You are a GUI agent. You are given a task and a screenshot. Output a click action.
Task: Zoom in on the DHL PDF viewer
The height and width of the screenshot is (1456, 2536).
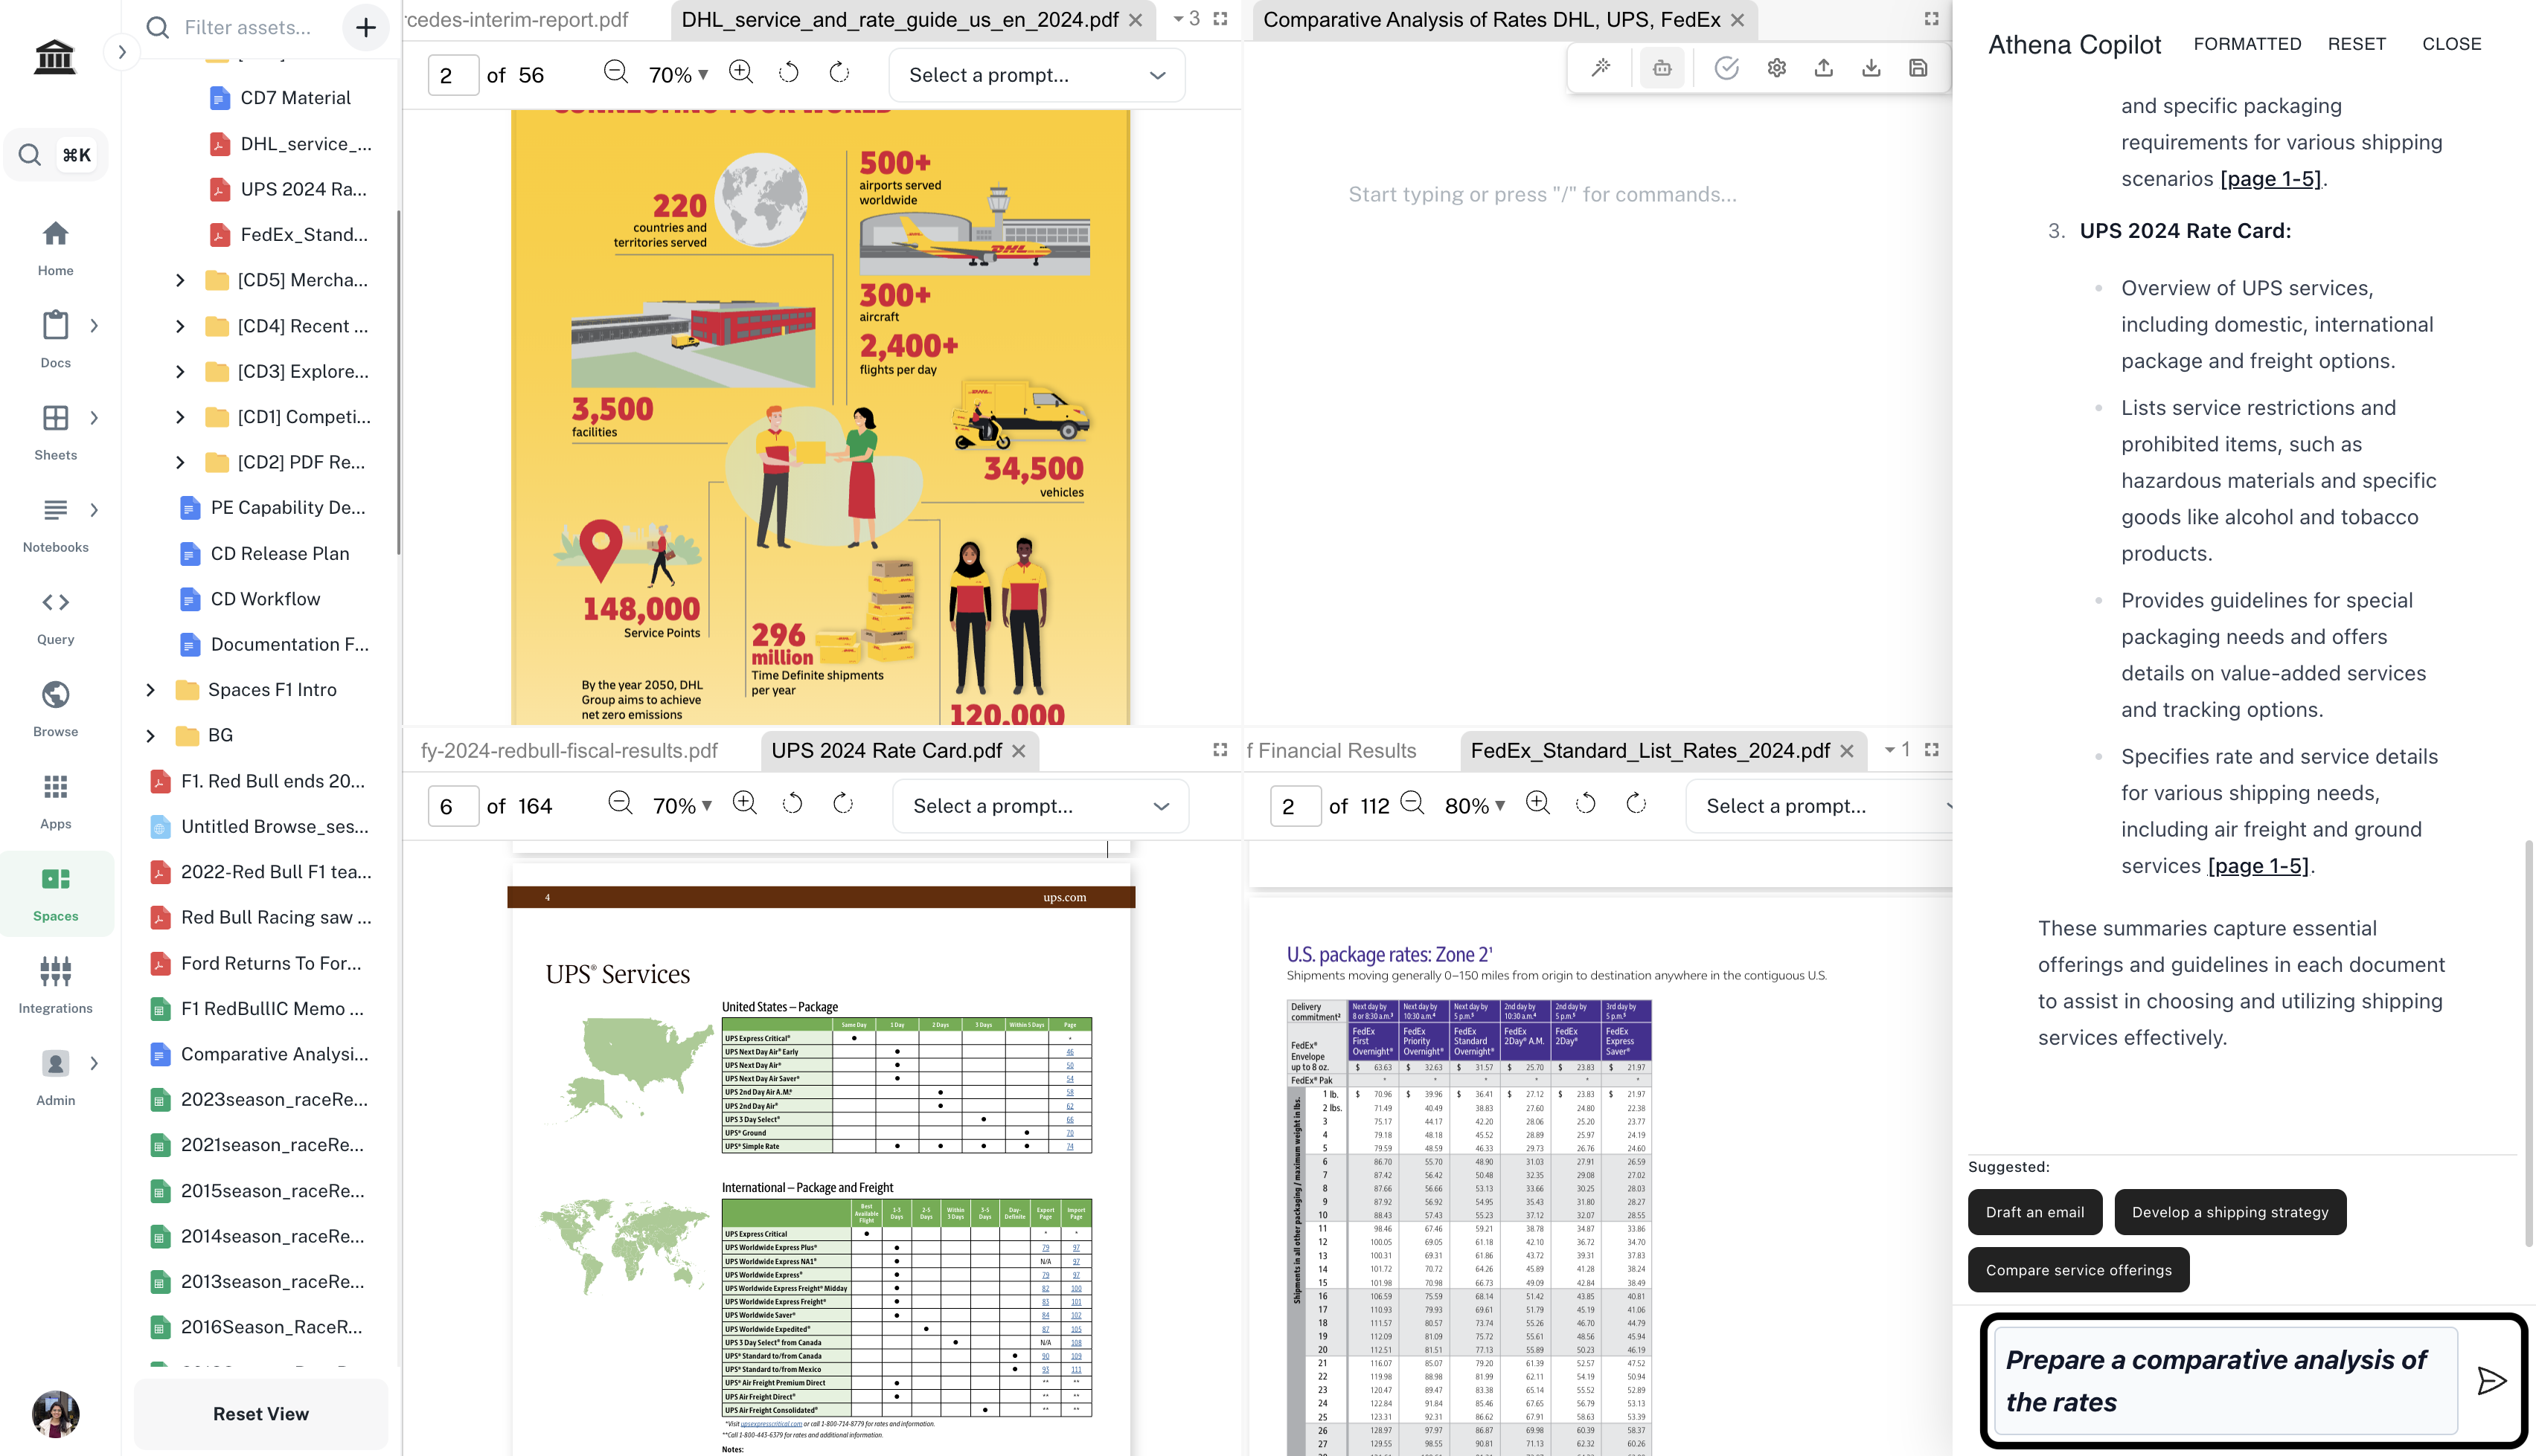click(741, 72)
